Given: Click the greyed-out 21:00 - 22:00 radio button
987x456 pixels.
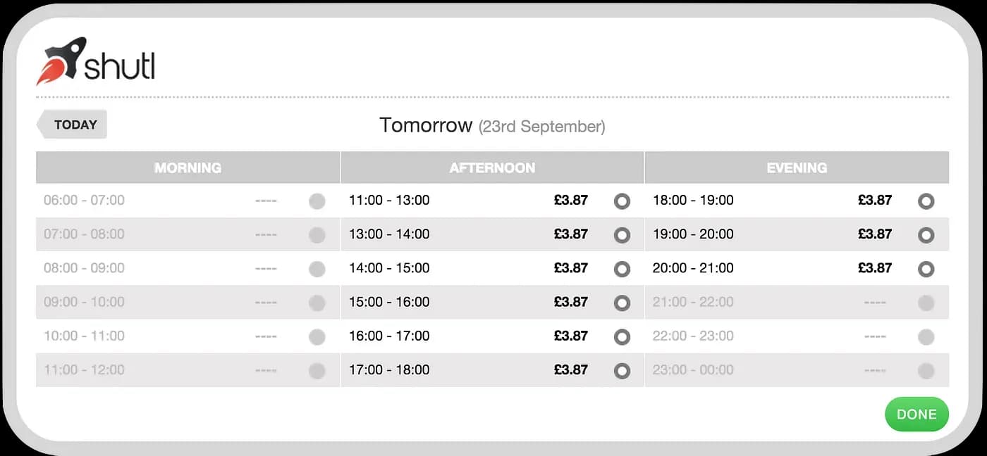Looking at the screenshot, I should pos(926,303).
